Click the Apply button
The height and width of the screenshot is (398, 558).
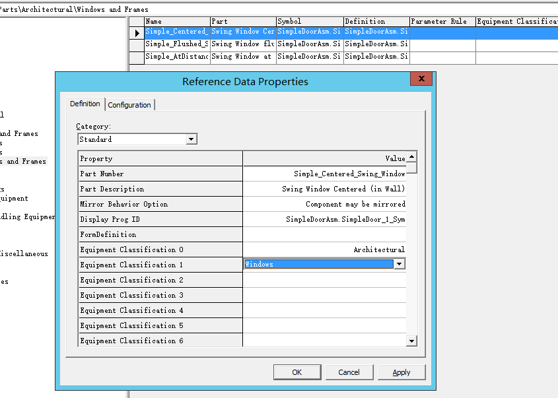coord(401,372)
